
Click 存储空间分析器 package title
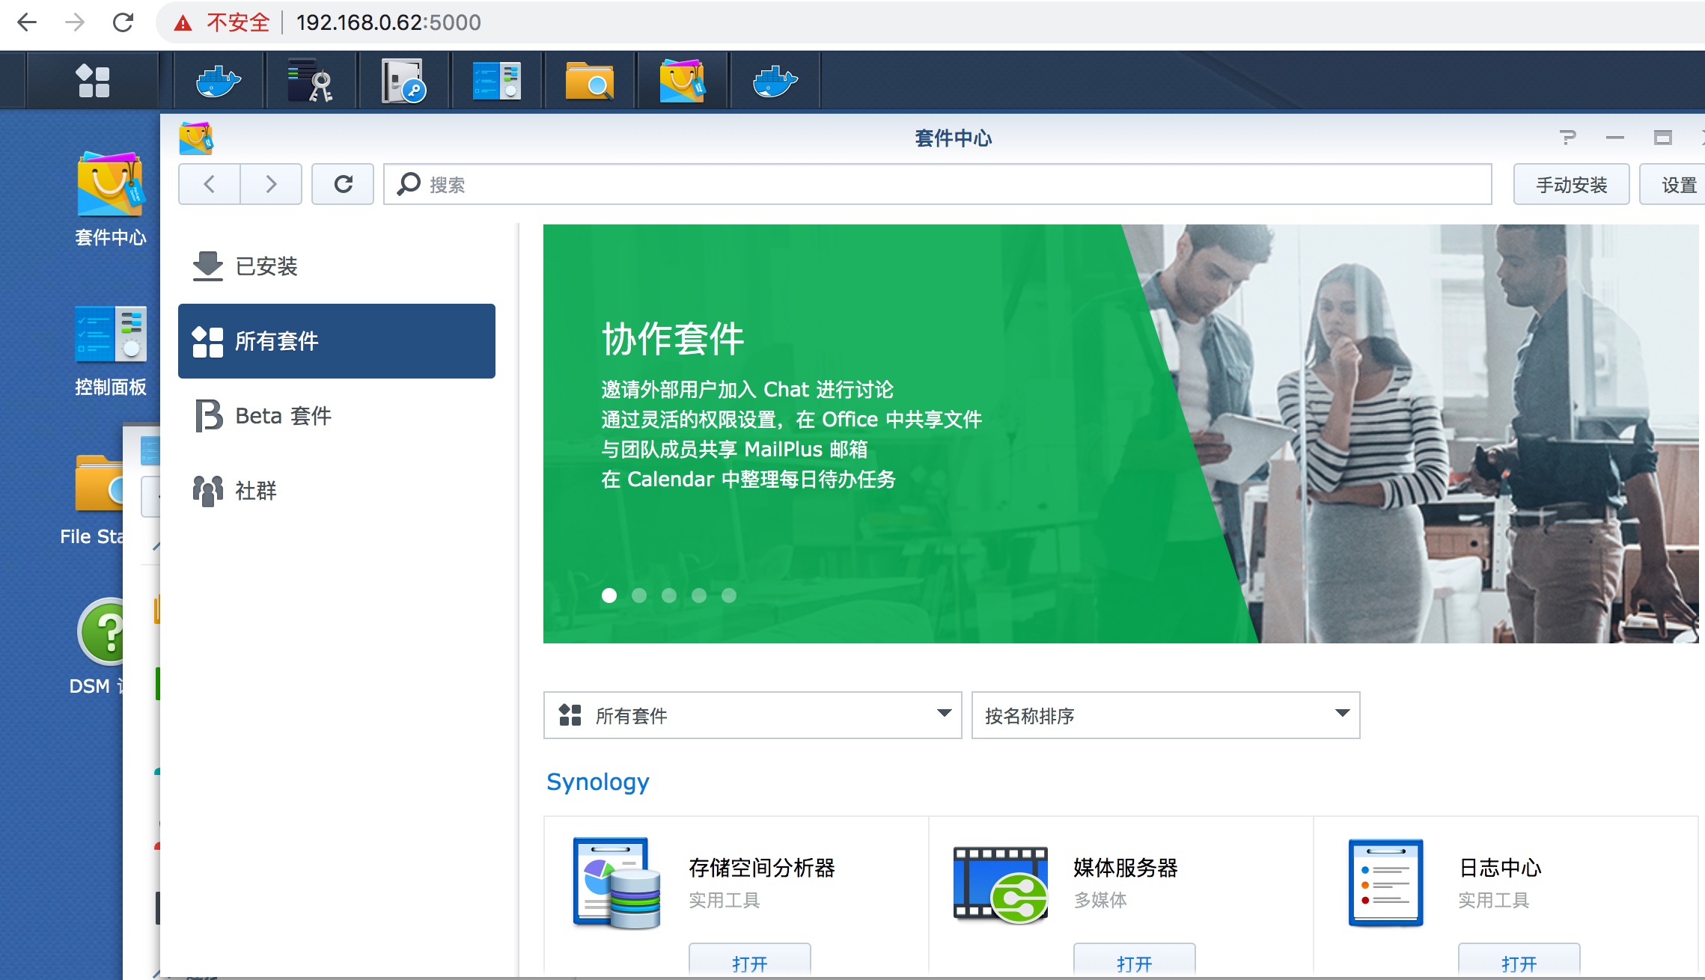click(x=762, y=868)
